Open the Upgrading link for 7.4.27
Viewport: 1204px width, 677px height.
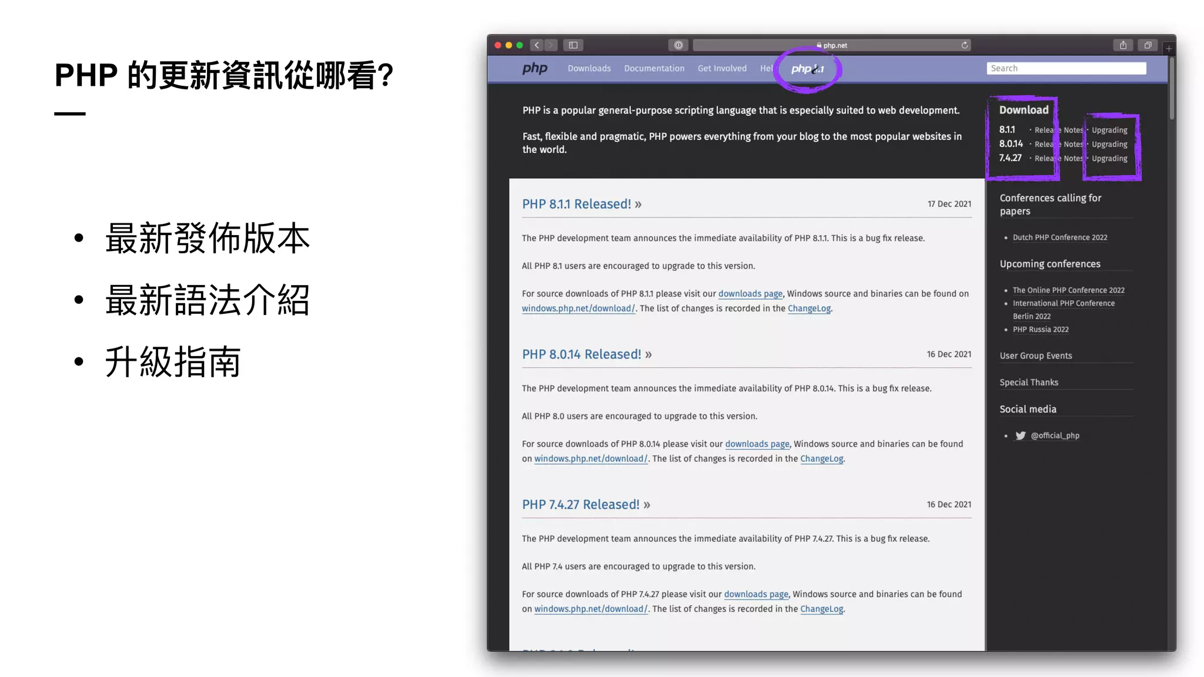[1109, 159]
